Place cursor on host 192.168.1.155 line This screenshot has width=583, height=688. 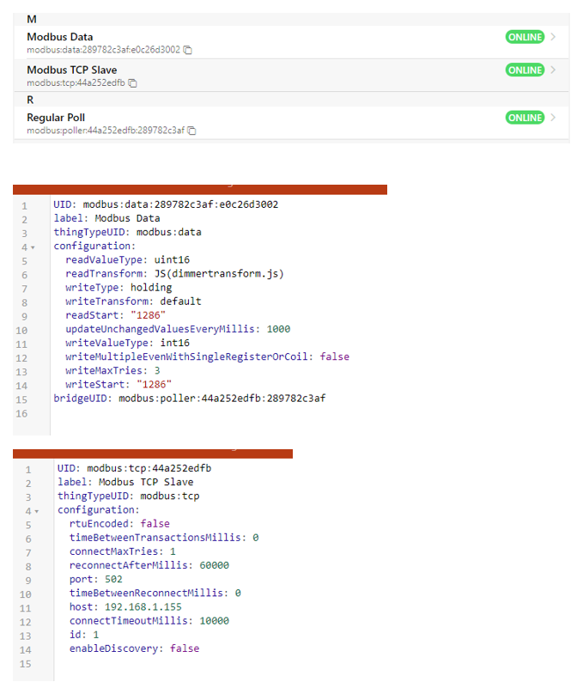tap(125, 607)
